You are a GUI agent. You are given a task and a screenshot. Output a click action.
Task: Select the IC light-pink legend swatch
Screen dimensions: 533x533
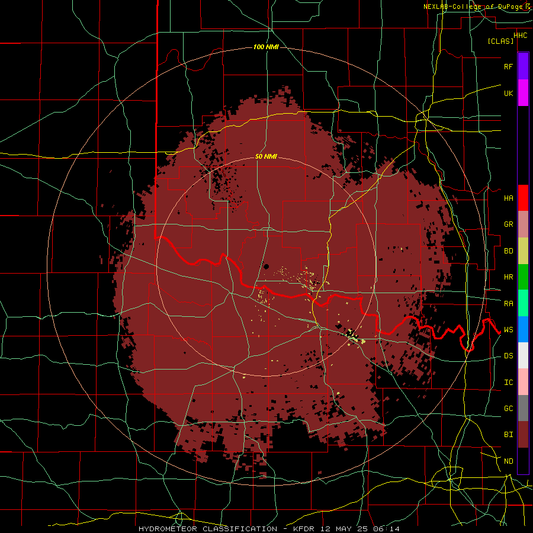523,382
